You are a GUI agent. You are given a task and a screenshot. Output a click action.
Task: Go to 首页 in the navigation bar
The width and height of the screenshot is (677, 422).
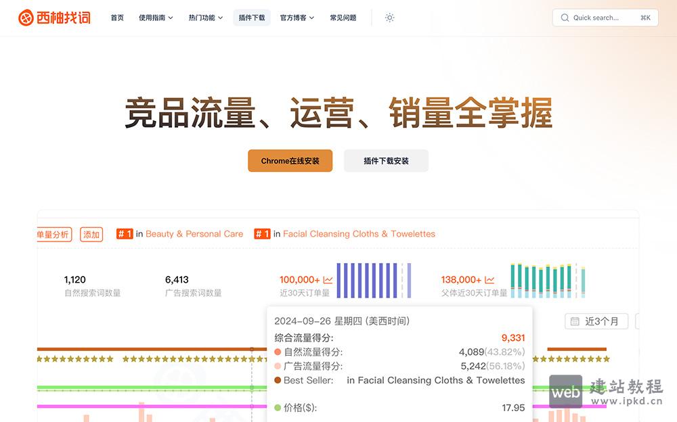coord(117,18)
